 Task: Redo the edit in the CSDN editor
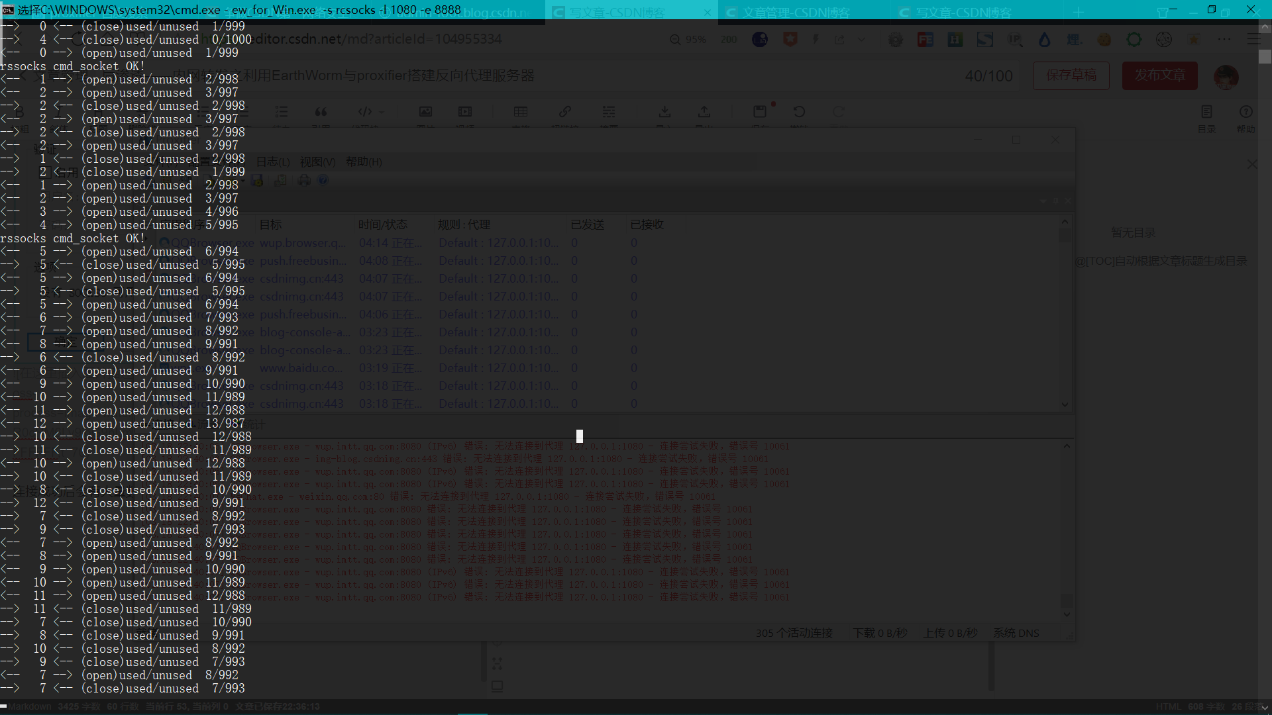839,112
